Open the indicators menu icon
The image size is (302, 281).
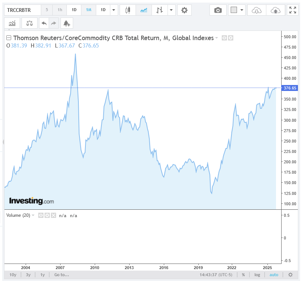12,23
